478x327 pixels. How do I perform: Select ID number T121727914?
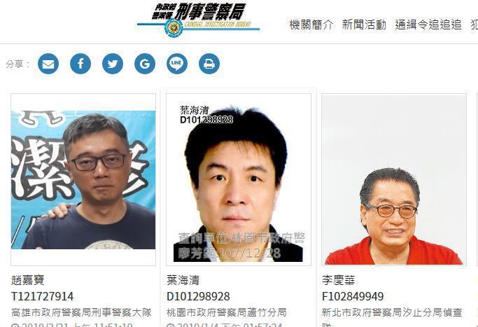click(x=43, y=296)
